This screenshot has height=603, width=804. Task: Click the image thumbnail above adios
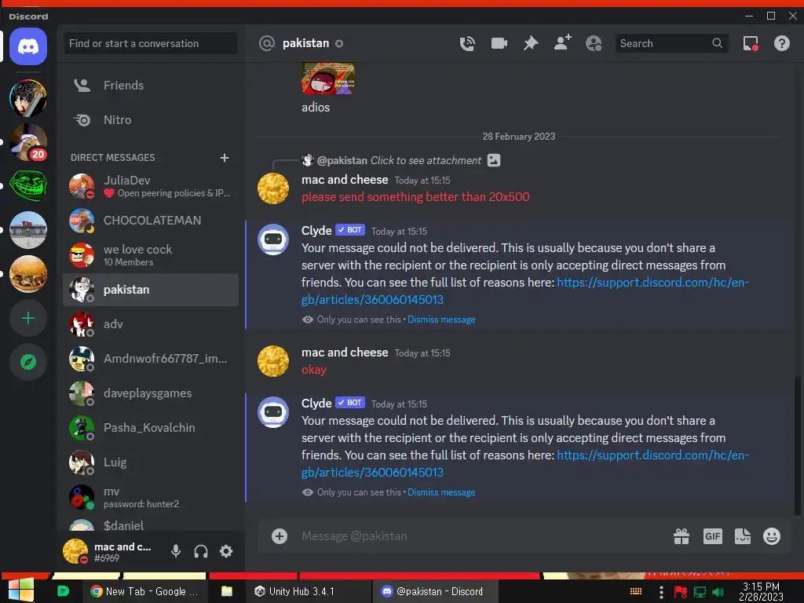click(328, 78)
